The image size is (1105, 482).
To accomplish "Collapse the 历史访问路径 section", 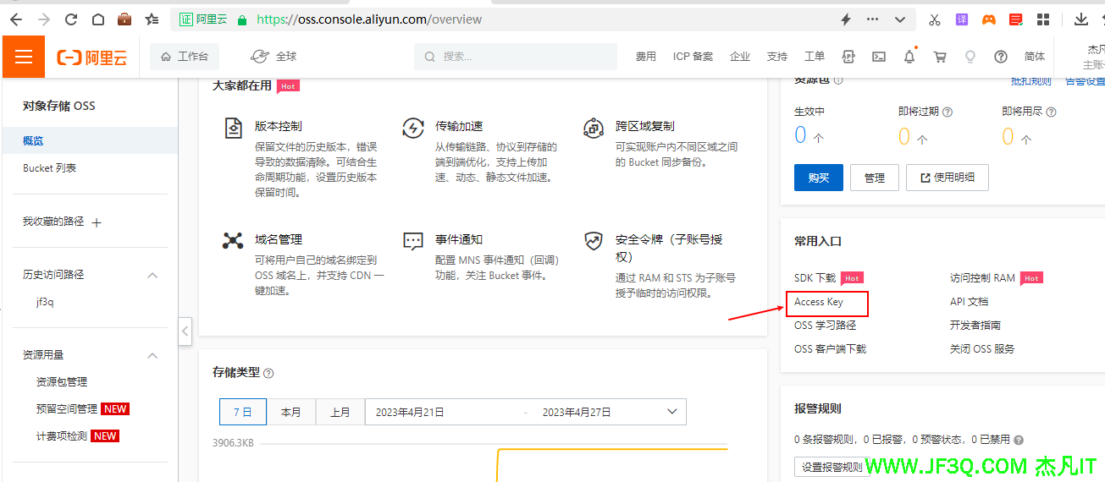I will 152,275.
